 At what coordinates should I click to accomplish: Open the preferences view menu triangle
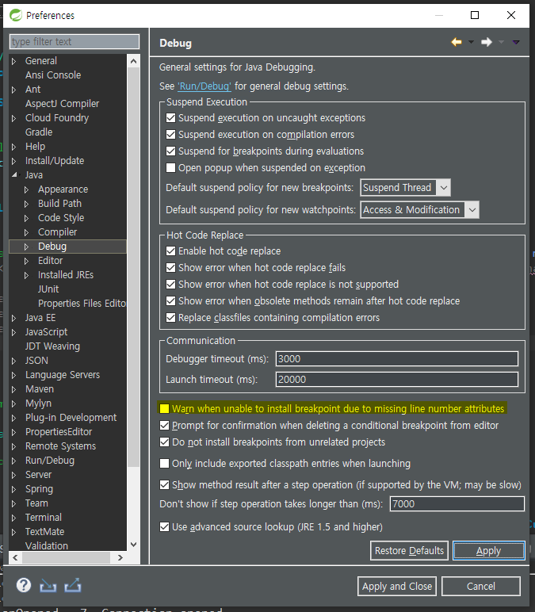coord(516,42)
